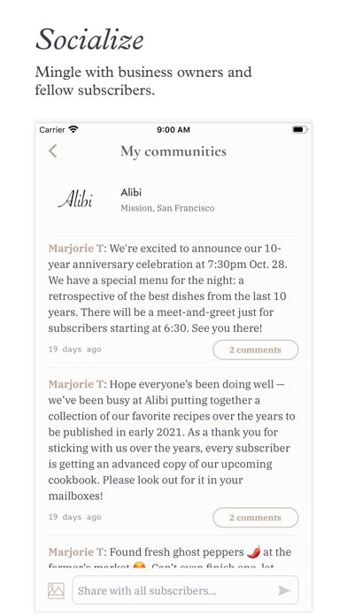
Task: Tap the back chevron arrow
Action: [52, 150]
